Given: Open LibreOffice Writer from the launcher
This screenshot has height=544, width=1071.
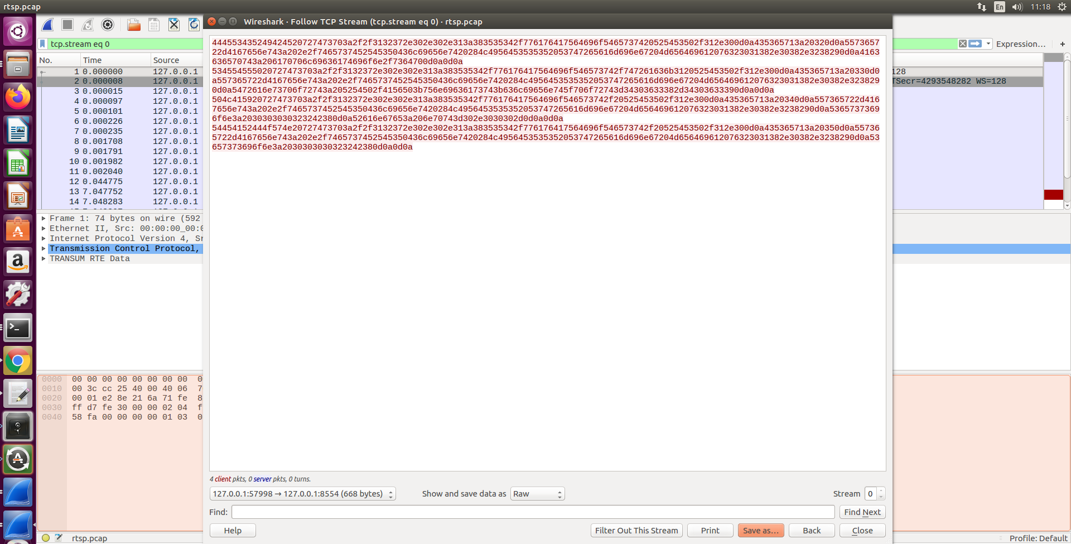Looking at the screenshot, I should point(18,130).
